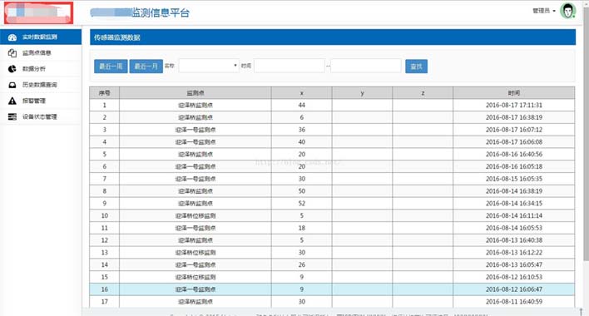Select time cell 2016-08-14 16:05:53
The width and height of the screenshot is (589, 316).
tap(514, 228)
